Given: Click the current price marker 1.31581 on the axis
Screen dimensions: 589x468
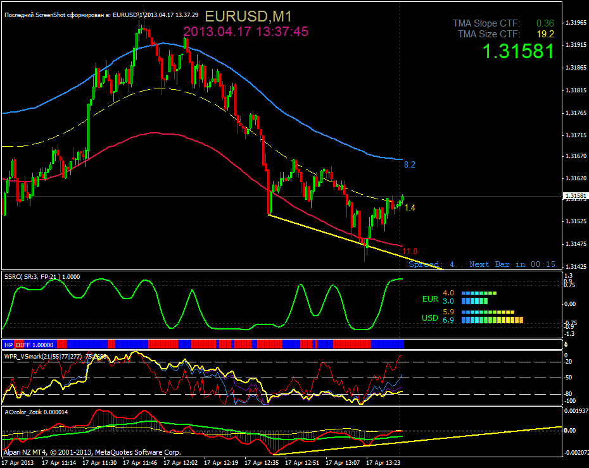Looking at the screenshot, I should (576, 196).
